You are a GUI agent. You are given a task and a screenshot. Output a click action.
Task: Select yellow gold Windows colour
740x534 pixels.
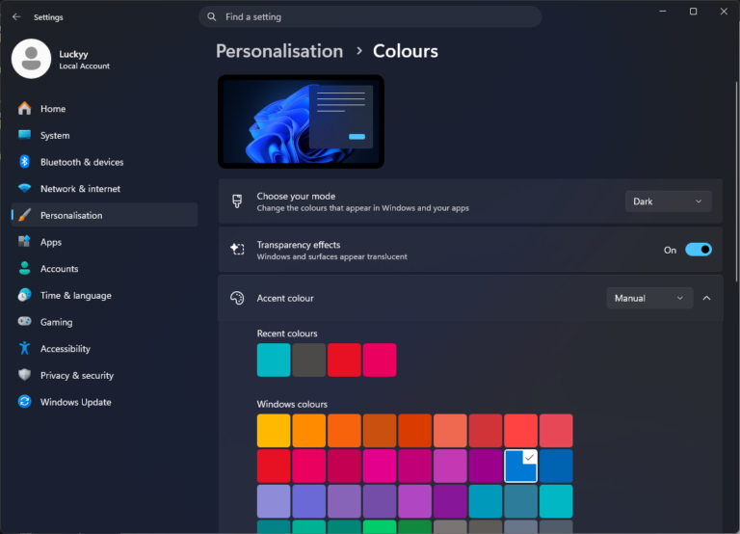pos(274,431)
